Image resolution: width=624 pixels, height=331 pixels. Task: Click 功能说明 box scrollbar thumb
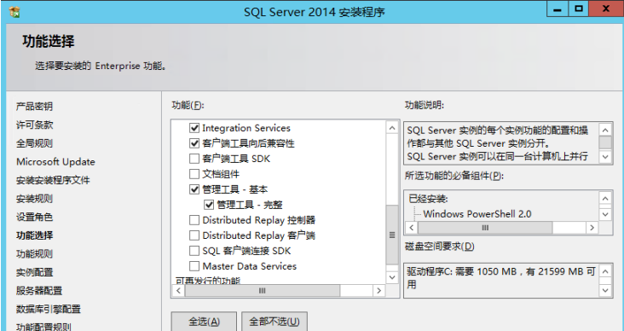click(605, 142)
